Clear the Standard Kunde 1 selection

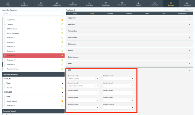(95, 79)
